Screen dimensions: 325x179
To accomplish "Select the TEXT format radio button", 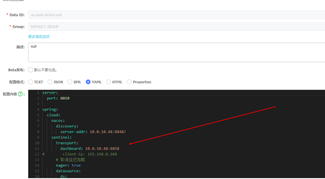I will click(30, 82).
